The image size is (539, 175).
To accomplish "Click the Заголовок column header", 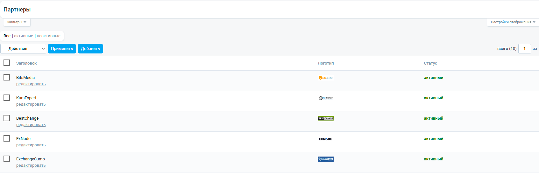I will [x=26, y=63].
